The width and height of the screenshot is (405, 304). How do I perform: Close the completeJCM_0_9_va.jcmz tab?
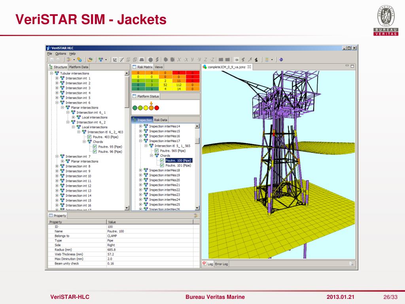coord(249,67)
